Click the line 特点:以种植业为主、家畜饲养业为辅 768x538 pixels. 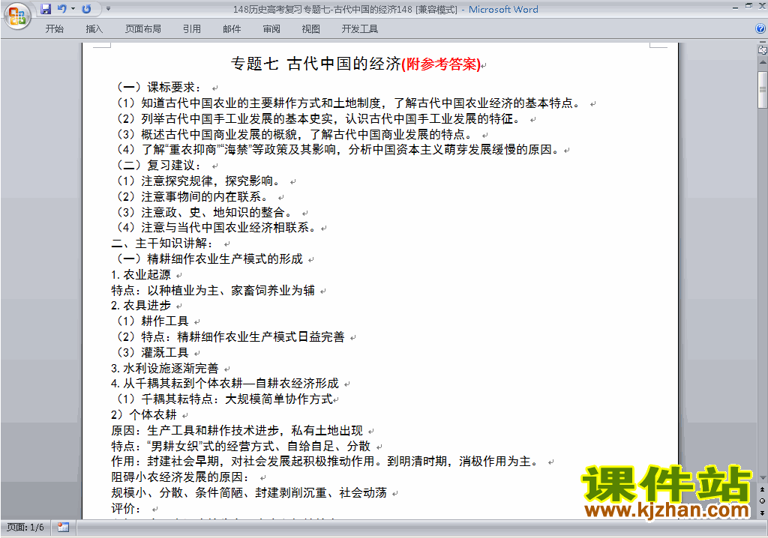[213, 290]
